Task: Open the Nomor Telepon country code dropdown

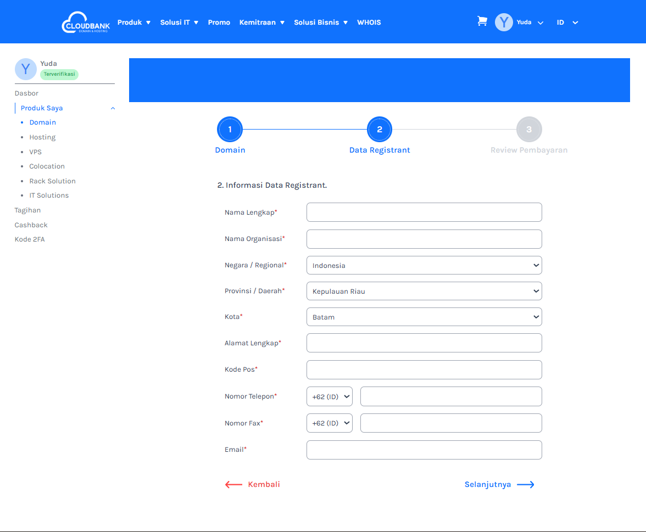Action: click(x=329, y=396)
